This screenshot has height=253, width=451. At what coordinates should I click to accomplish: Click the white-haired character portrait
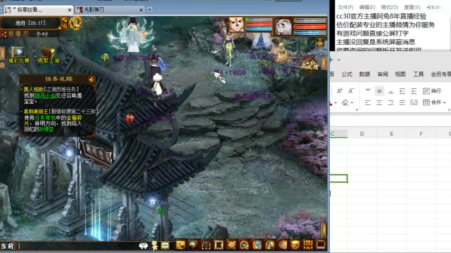tap(283, 26)
